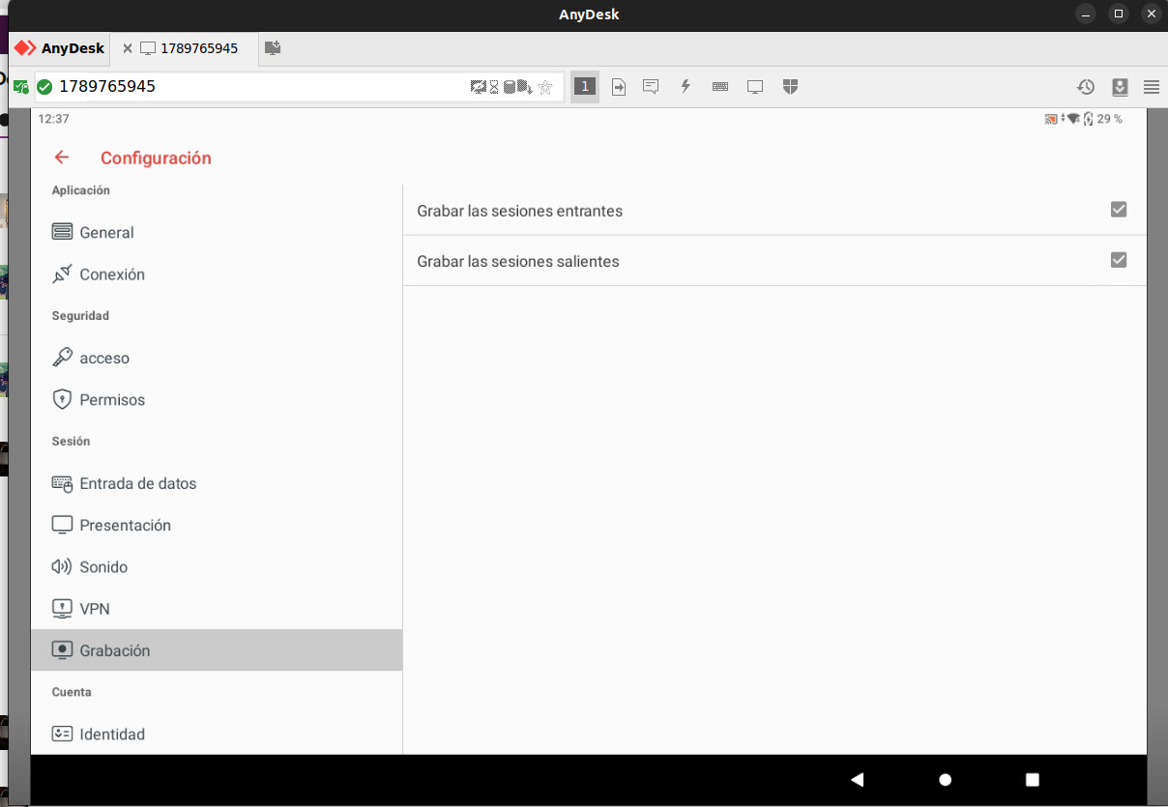Image resolution: width=1168 pixels, height=807 pixels.
Task: Select General in the settings sidebar
Action: pyautogui.click(x=106, y=233)
